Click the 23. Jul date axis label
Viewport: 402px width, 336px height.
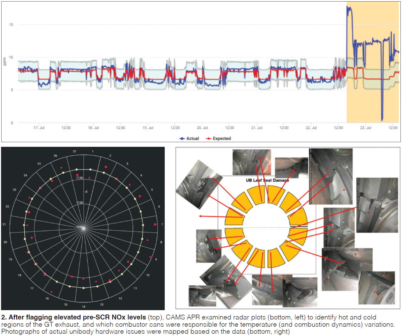pos(365,128)
